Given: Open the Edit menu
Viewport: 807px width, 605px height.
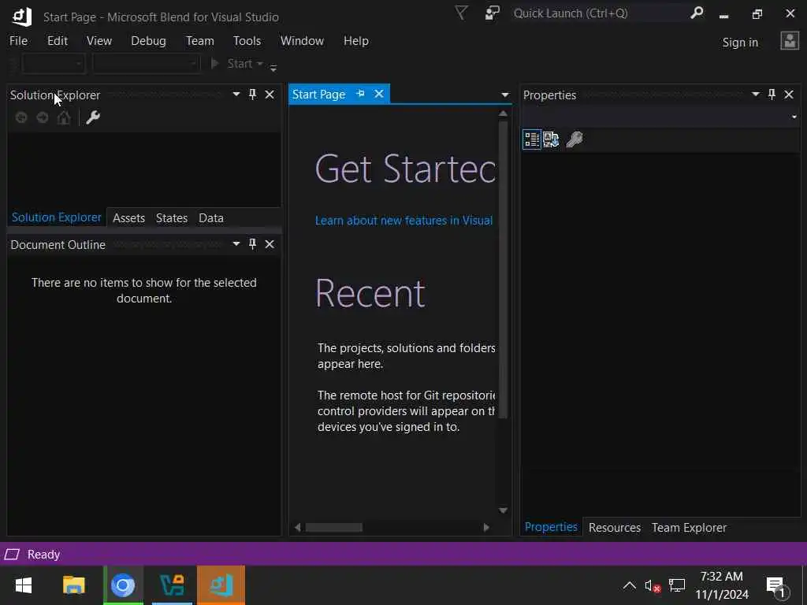Looking at the screenshot, I should pos(58,41).
